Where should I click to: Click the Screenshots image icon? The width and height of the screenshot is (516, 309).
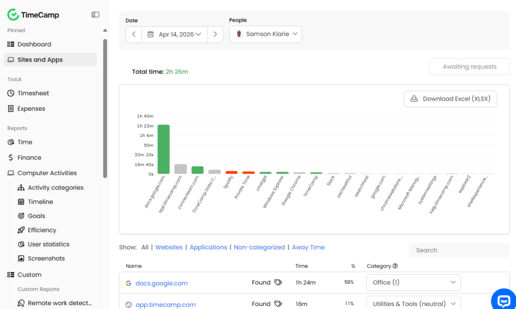[x=21, y=258]
